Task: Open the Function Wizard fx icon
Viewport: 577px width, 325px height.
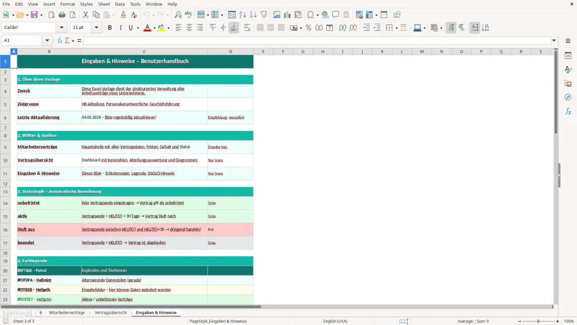Action: pos(60,40)
